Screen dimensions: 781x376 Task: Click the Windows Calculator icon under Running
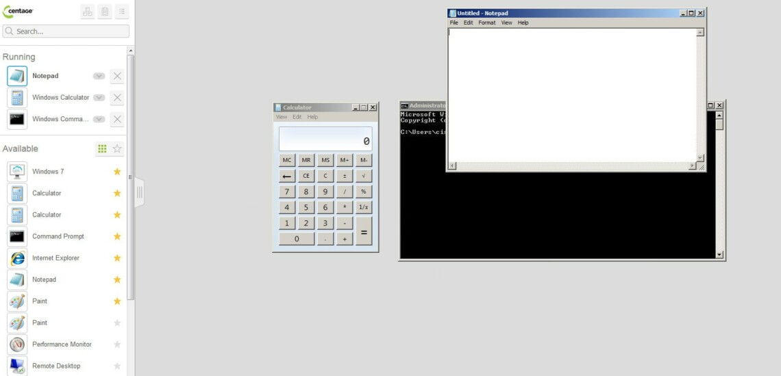[17, 98]
